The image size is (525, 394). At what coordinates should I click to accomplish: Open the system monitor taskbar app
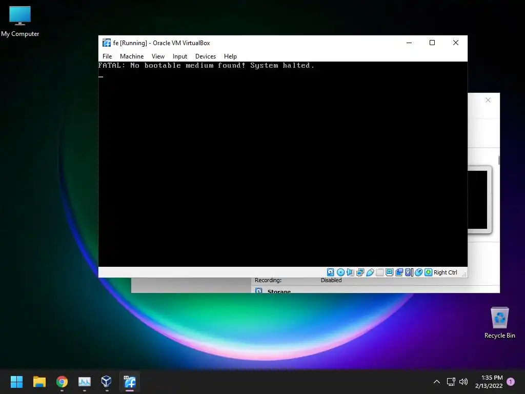85,382
